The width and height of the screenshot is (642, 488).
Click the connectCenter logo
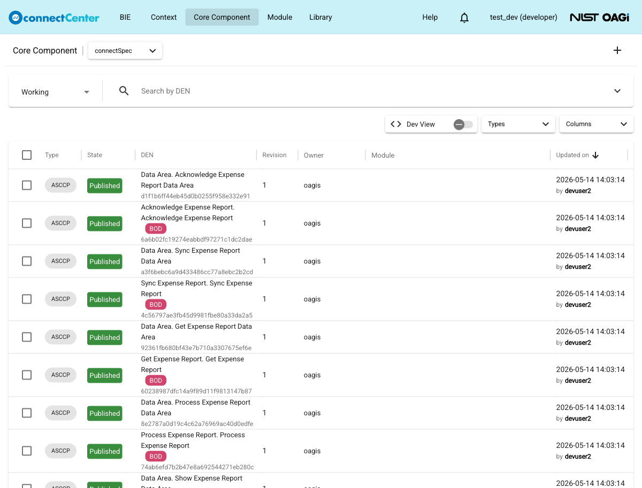click(54, 17)
